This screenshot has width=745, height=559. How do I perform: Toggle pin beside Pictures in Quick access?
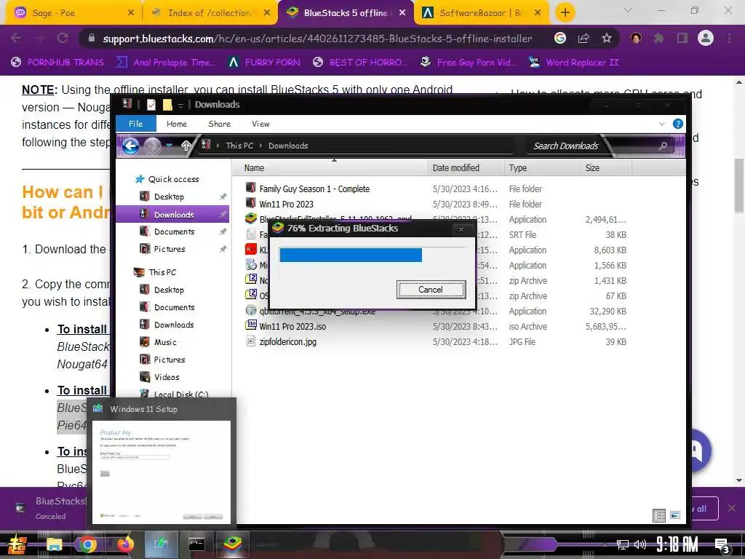coord(223,249)
